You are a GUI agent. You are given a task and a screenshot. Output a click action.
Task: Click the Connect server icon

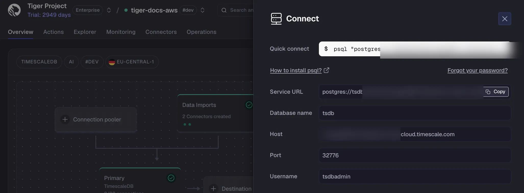[x=276, y=19]
